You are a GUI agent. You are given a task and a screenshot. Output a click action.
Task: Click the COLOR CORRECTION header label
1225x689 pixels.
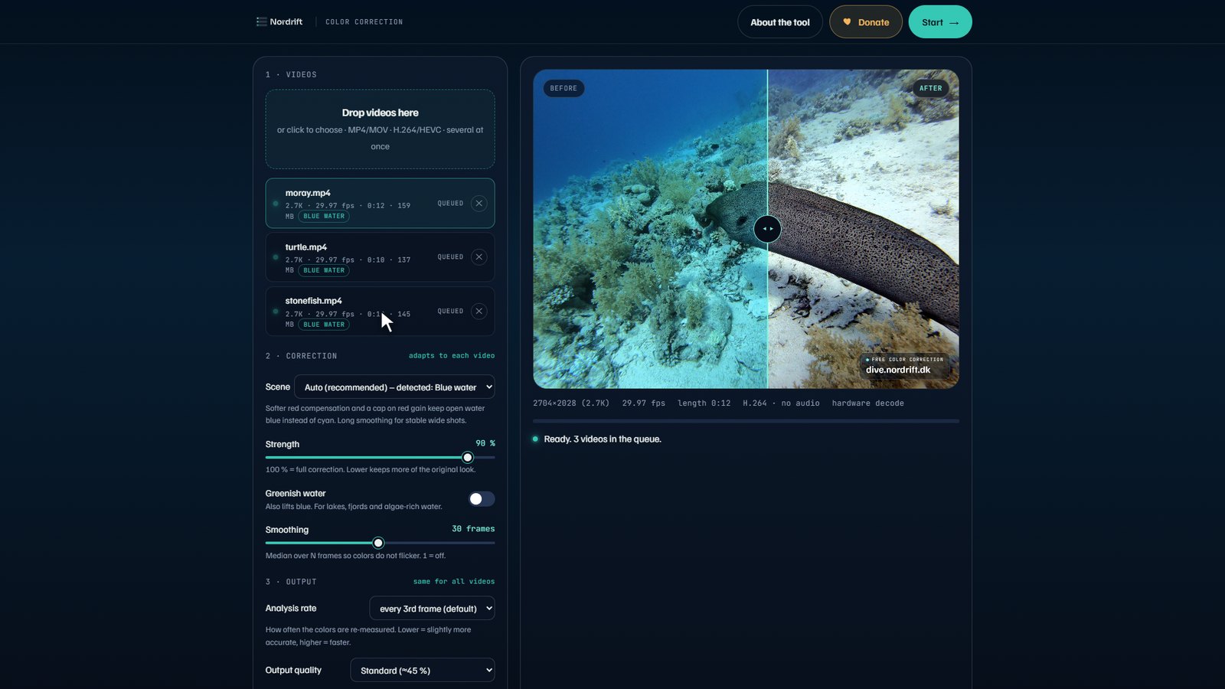pyautogui.click(x=364, y=22)
